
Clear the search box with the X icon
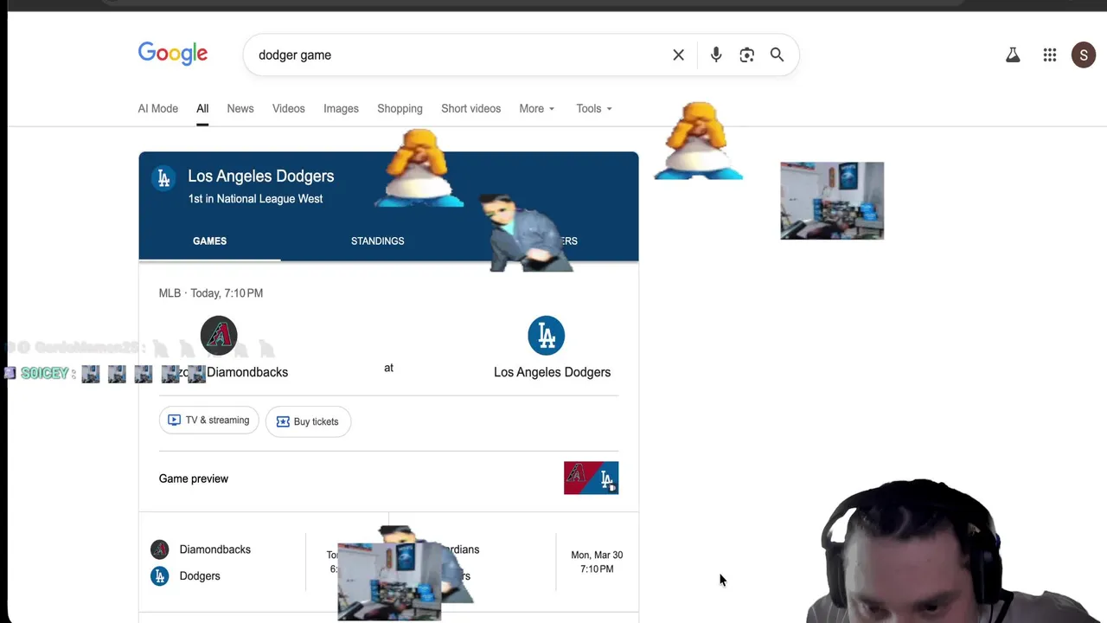[679, 55]
